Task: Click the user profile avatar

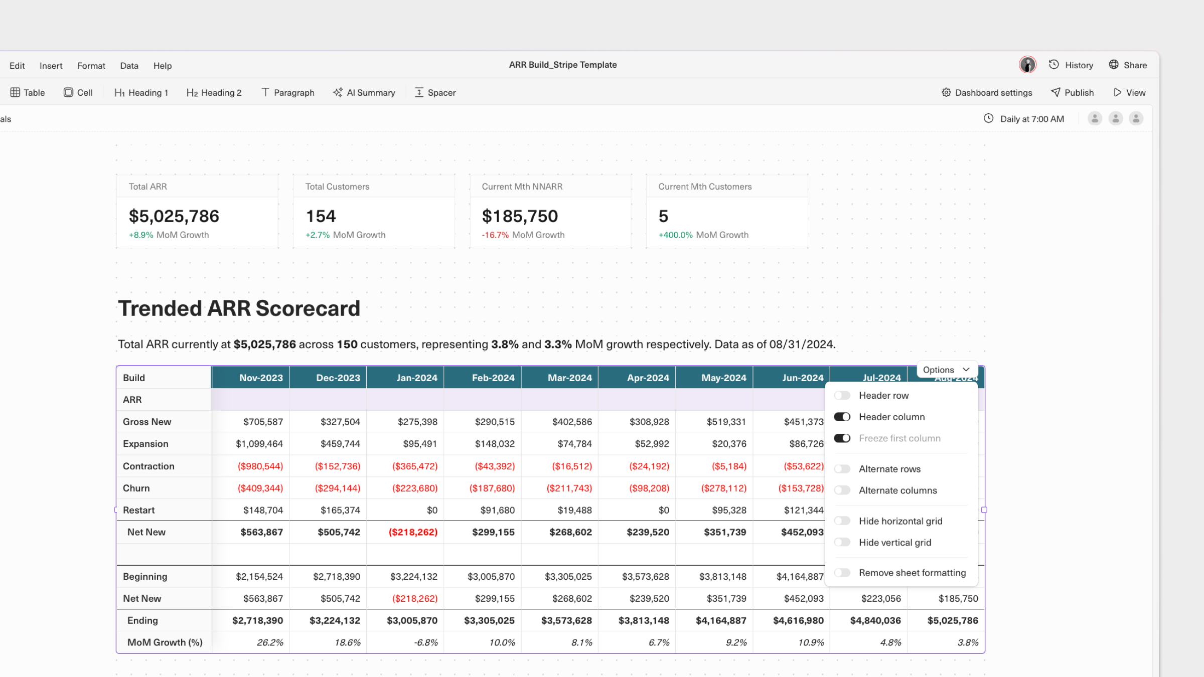Action: (1027, 65)
